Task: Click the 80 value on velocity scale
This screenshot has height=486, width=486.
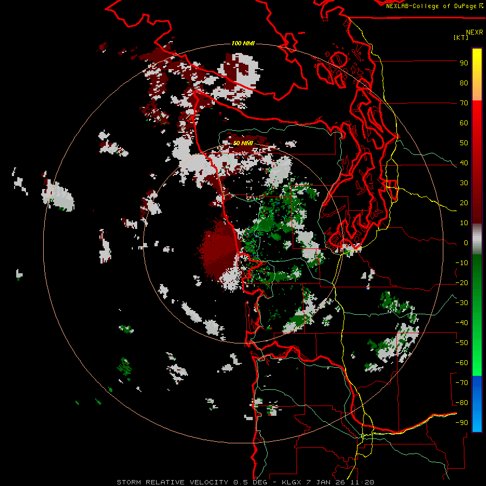Action: [x=464, y=83]
